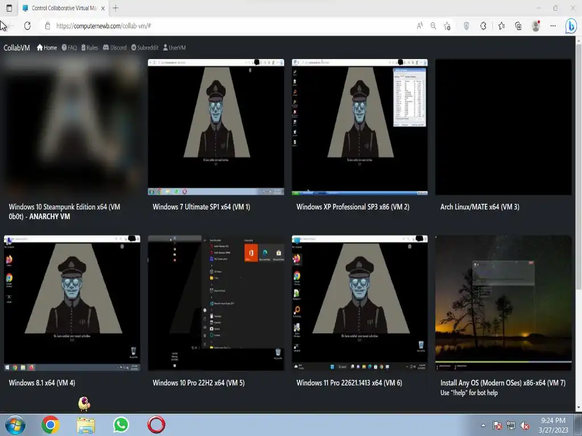The image size is (582, 436).
Task: Click the CollabVM brand title
Action: pos(16,48)
